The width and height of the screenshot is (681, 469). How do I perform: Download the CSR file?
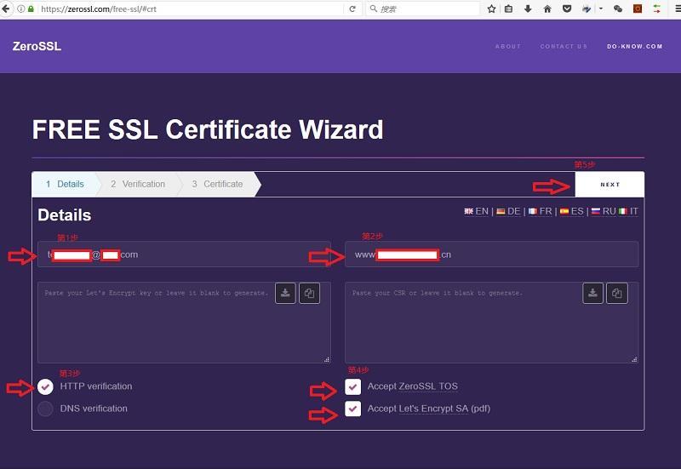[x=592, y=293]
